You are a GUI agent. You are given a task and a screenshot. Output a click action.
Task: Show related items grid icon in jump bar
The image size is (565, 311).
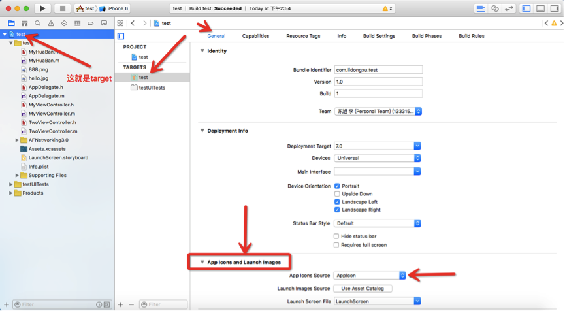click(x=120, y=23)
